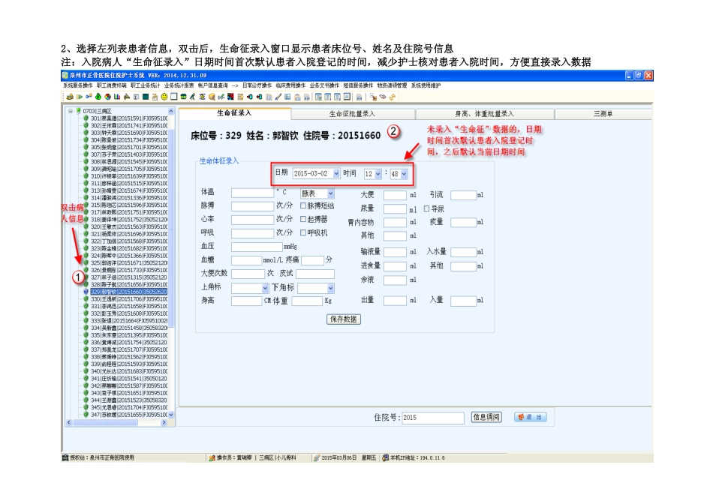Click the green ball icon of bed 347

(x=86, y=415)
